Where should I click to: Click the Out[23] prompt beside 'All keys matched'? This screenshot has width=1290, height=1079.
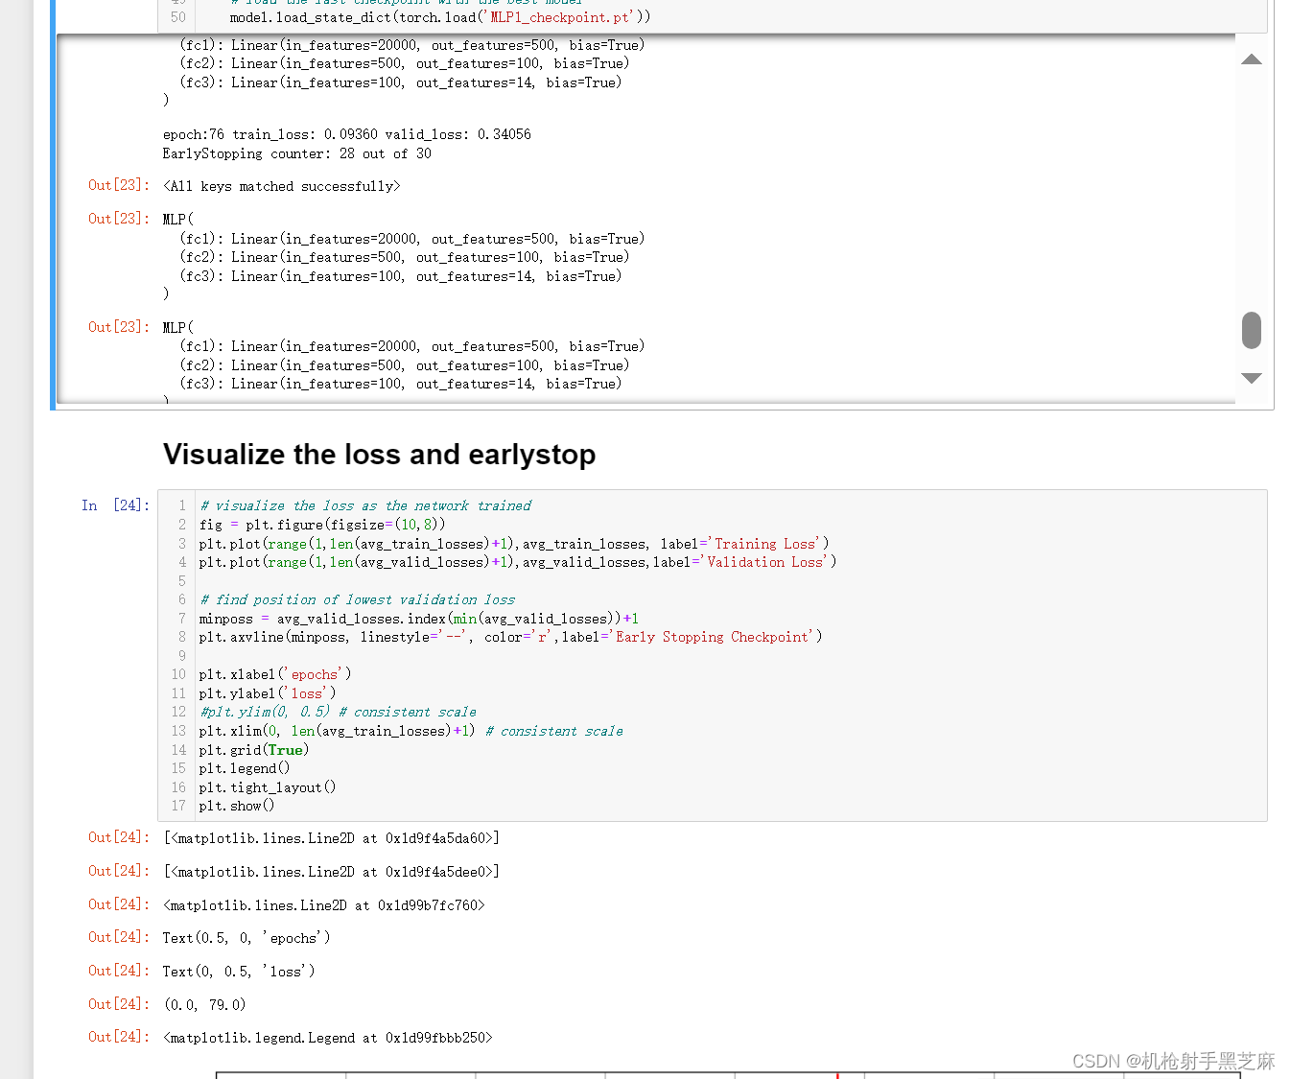pyautogui.click(x=119, y=185)
